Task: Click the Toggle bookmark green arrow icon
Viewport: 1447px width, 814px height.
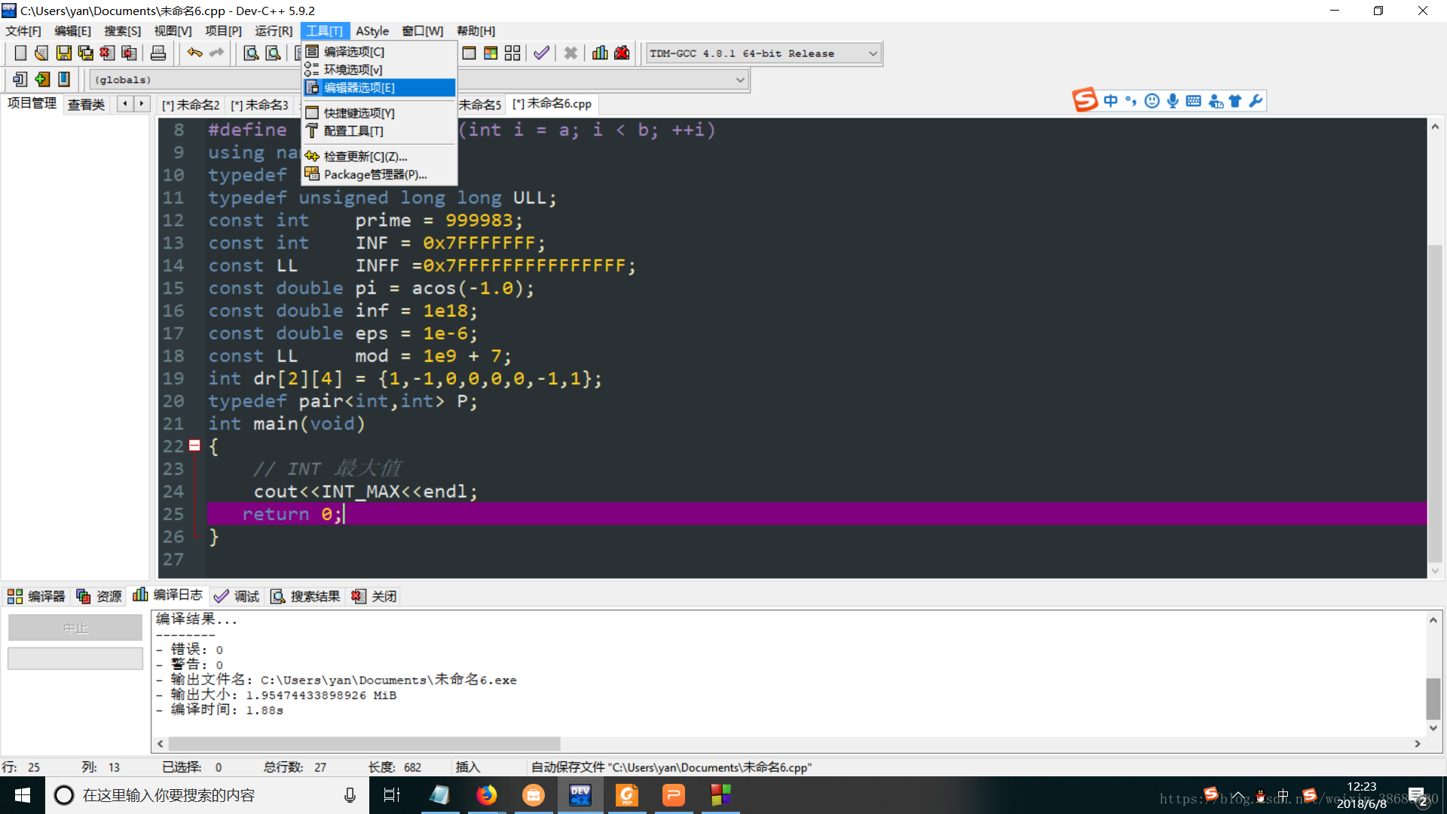Action: 42,79
